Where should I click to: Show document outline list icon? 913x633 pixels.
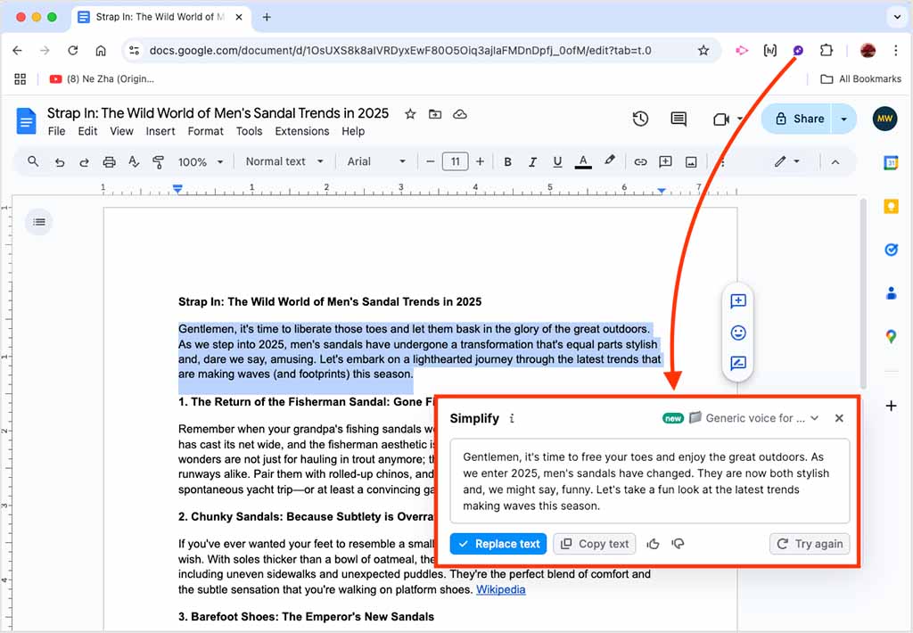tap(39, 222)
